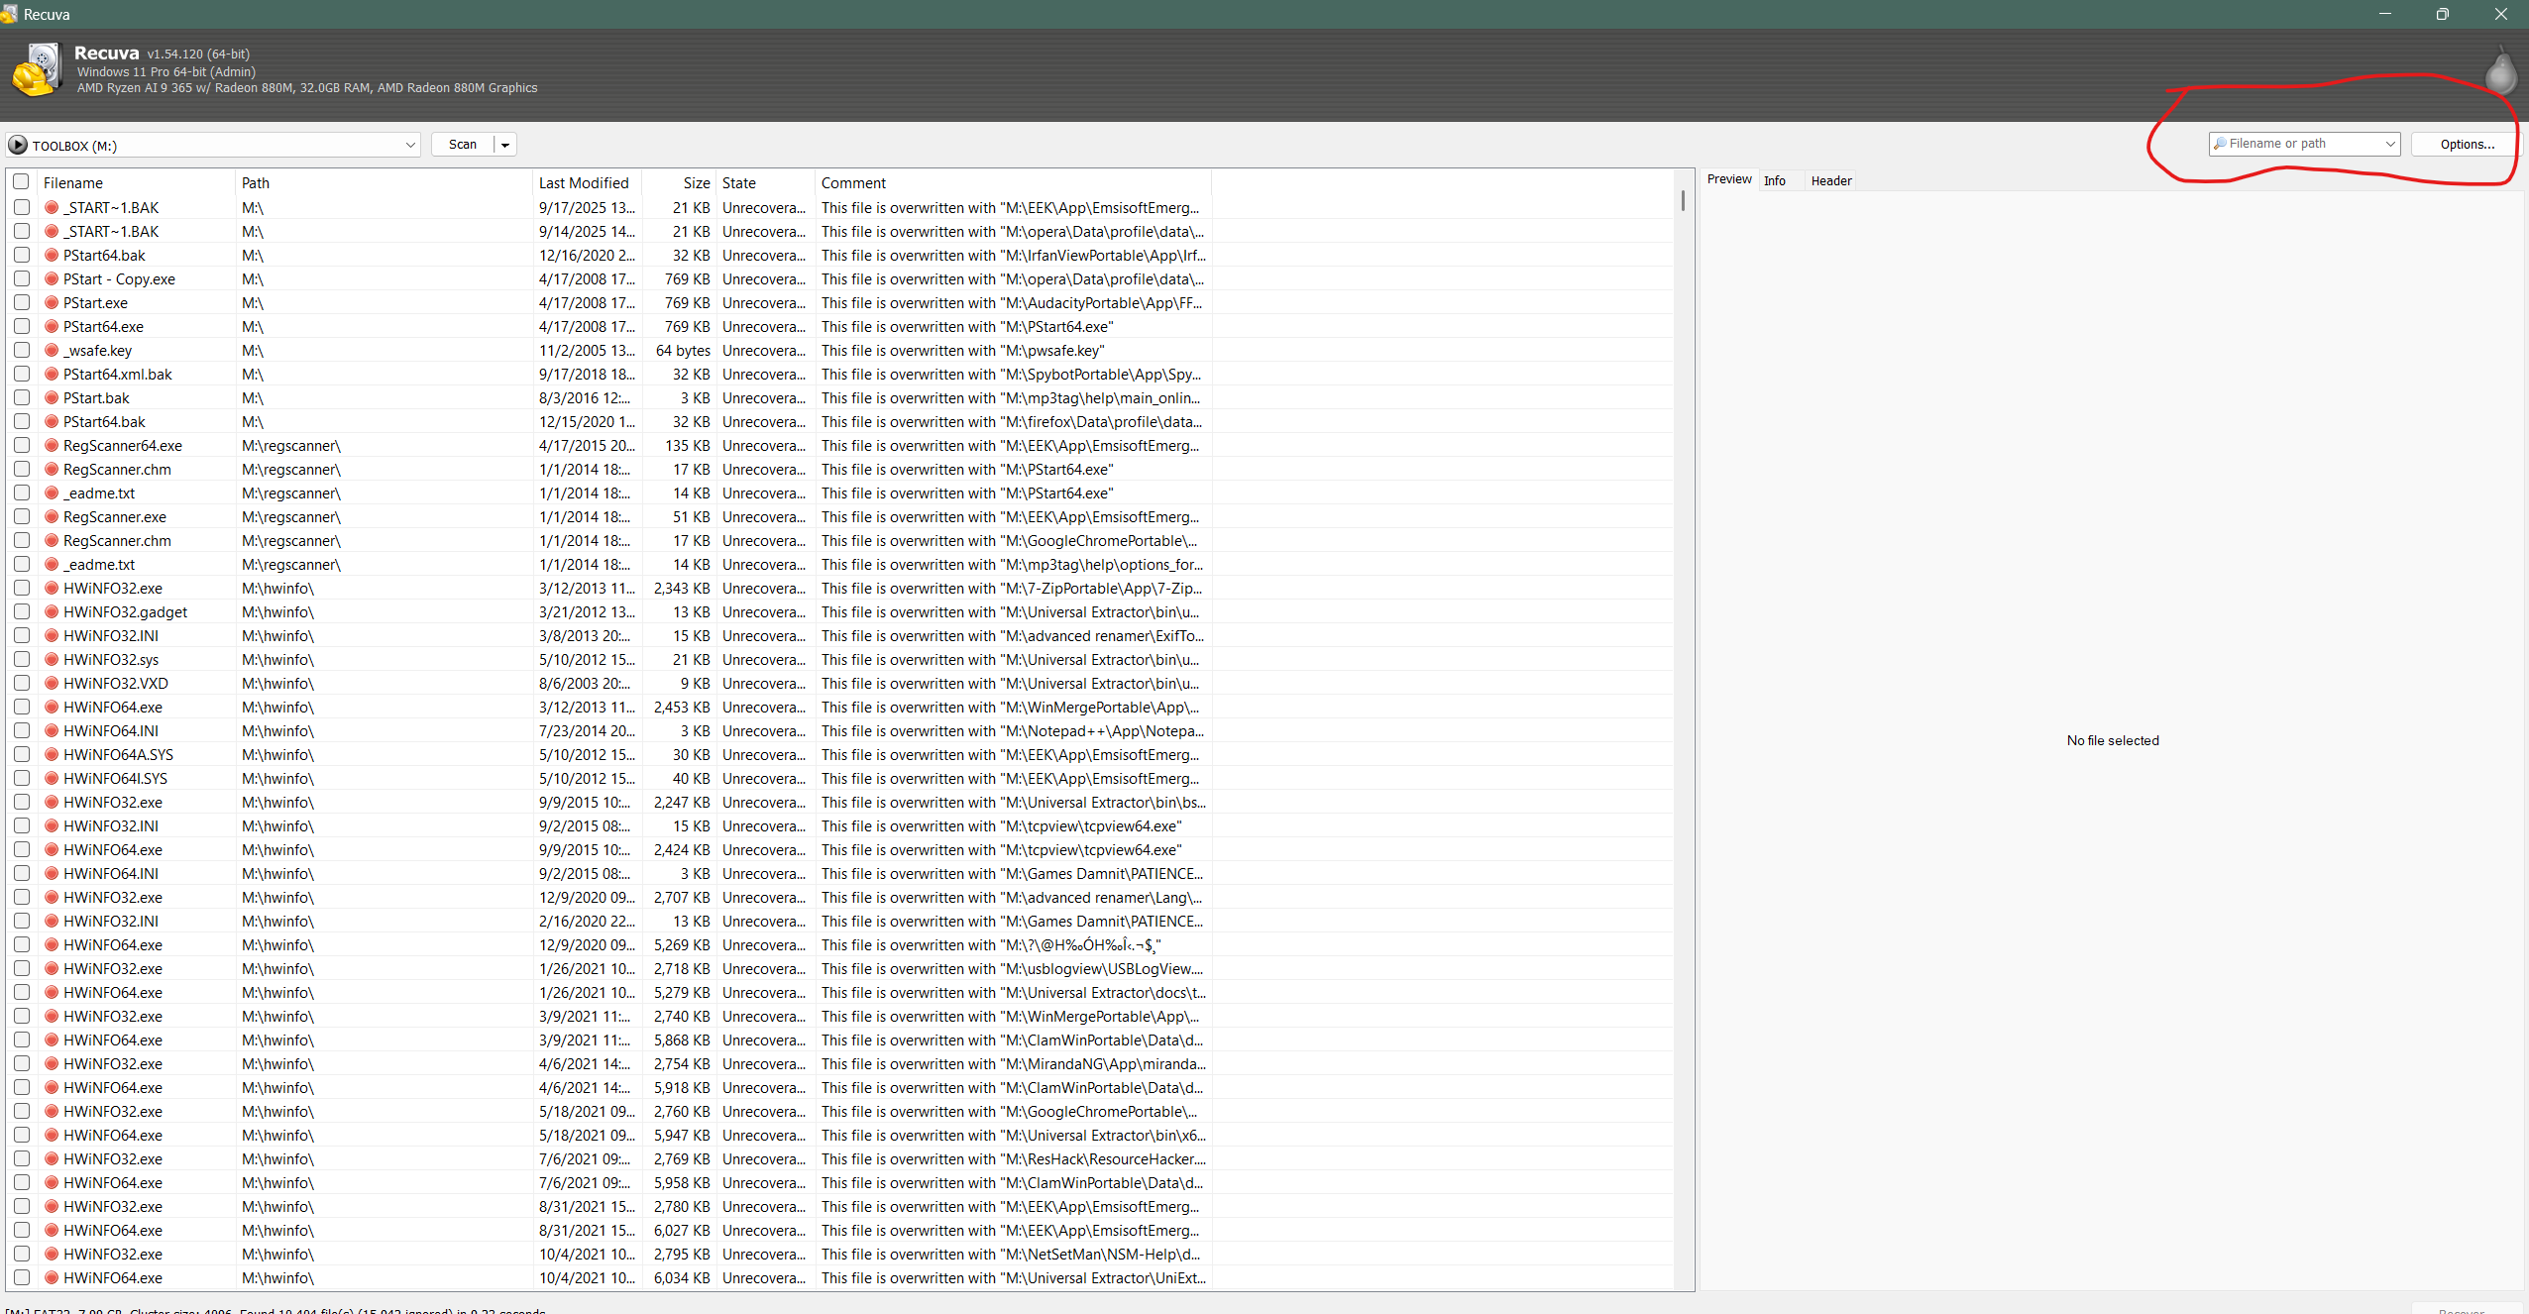Tick checkbox for 2,795 KB HWiNFO32.exe
The width and height of the screenshot is (2529, 1314).
(x=21, y=1255)
